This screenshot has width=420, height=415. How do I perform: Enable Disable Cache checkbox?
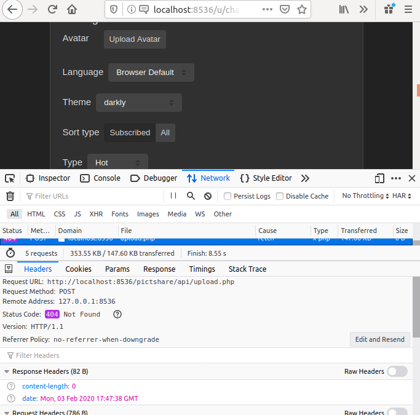coord(280,196)
